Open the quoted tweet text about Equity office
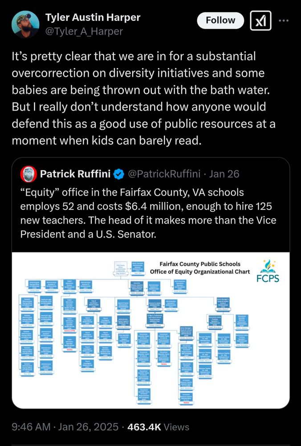 pos(148,213)
